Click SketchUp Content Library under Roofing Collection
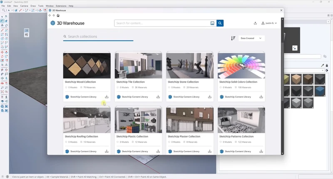 click(x=83, y=151)
